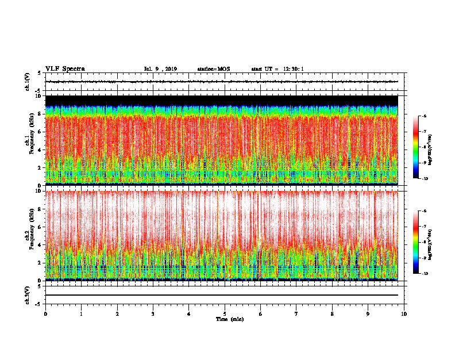
Task: Click the "-10" tick on ch.1 color bar
Action: pos(425,179)
